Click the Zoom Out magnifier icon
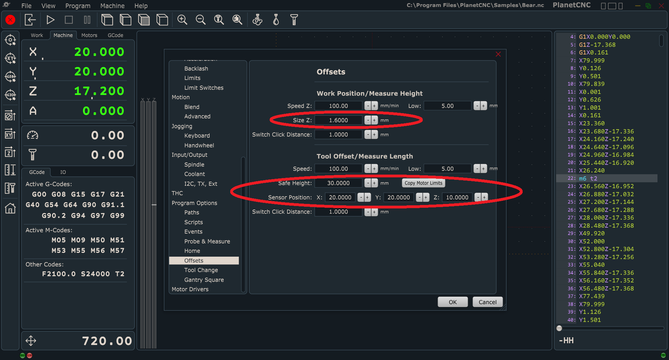Viewport: 669px width, 360px height. [x=201, y=20]
